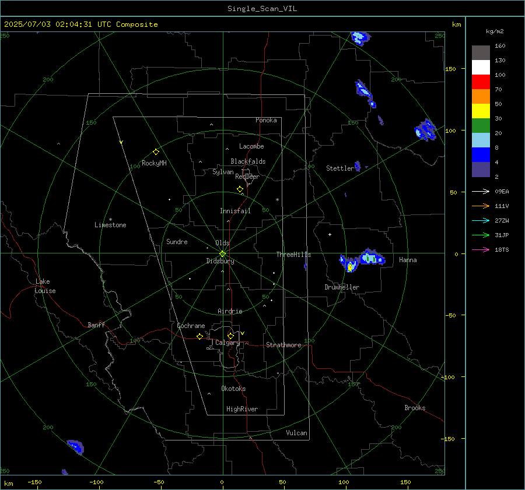525x490 pixels.
Task: Pick the bright blue 4–8 legend band
Action: [x=481, y=155]
